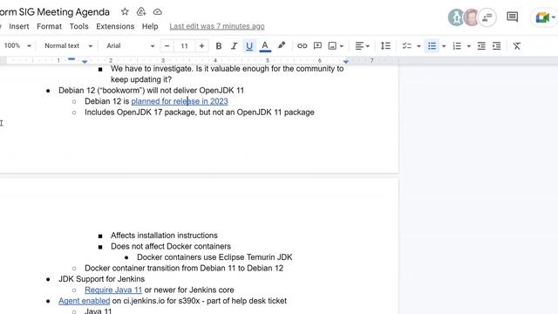Image resolution: width=558 pixels, height=314 pixels.
Task: Open the Arial font dropdown
Action: (x=130, y=45)
